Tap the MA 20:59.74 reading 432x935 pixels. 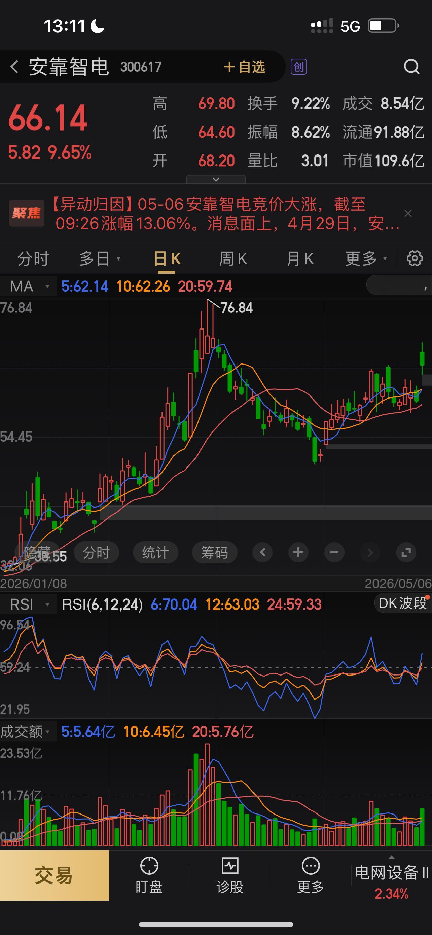(x=205, y=287)
